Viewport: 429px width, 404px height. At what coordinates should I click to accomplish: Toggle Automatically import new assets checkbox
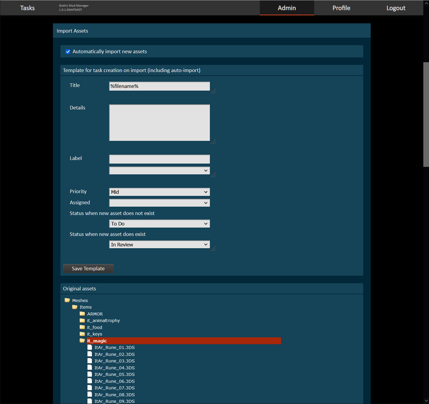68,51
